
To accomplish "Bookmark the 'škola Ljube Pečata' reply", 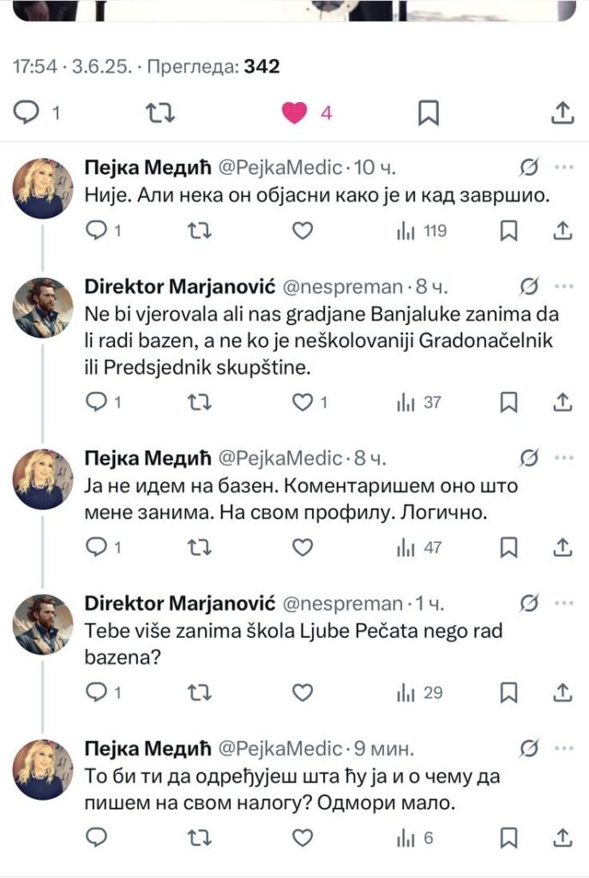I will click(x=508, y=693).
